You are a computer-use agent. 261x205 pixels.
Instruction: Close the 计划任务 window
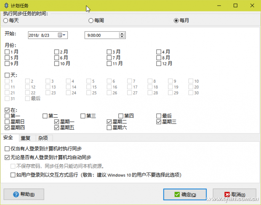click(x=252, y=5)
